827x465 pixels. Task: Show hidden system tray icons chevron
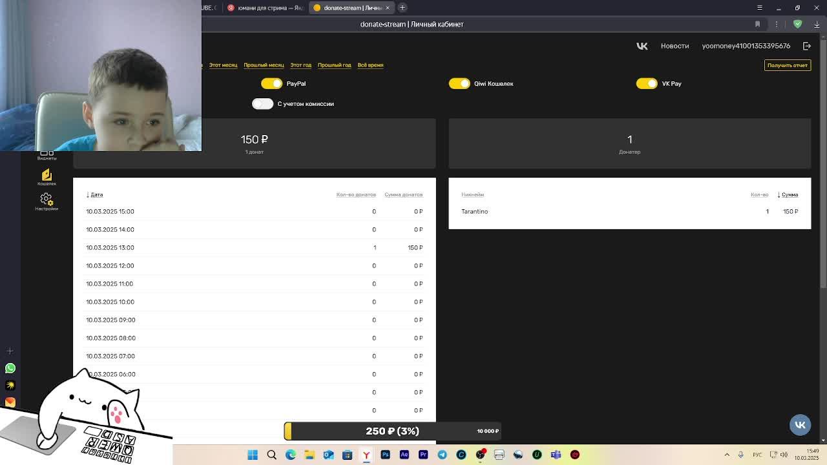(727, 455)
